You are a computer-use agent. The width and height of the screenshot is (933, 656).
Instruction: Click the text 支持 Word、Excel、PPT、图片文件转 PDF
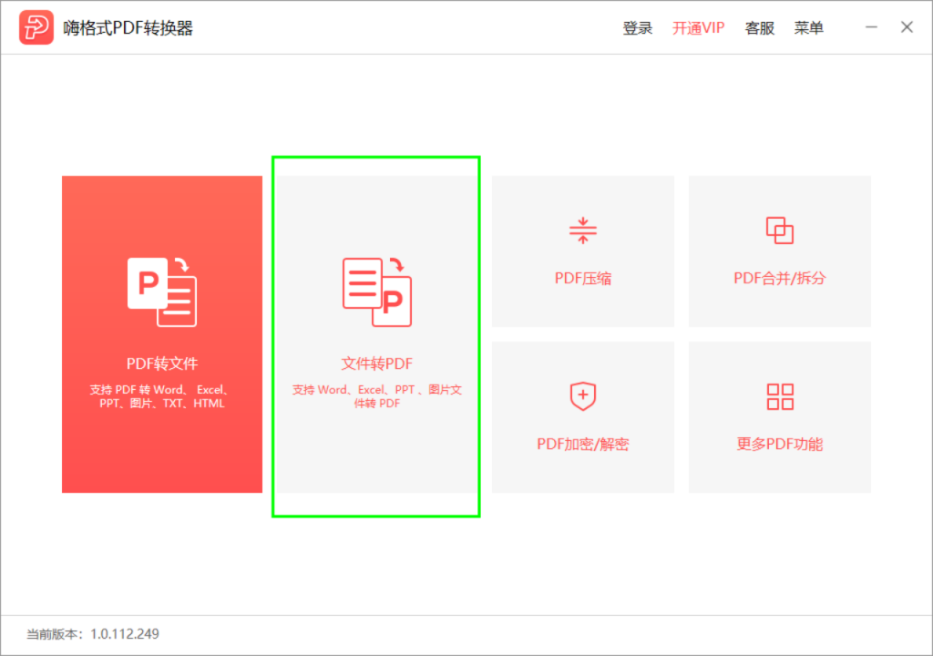click(376, 396)
